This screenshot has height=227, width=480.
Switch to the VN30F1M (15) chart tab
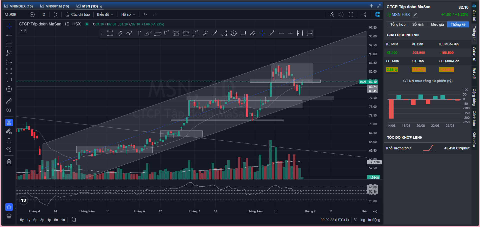(55, 6)
